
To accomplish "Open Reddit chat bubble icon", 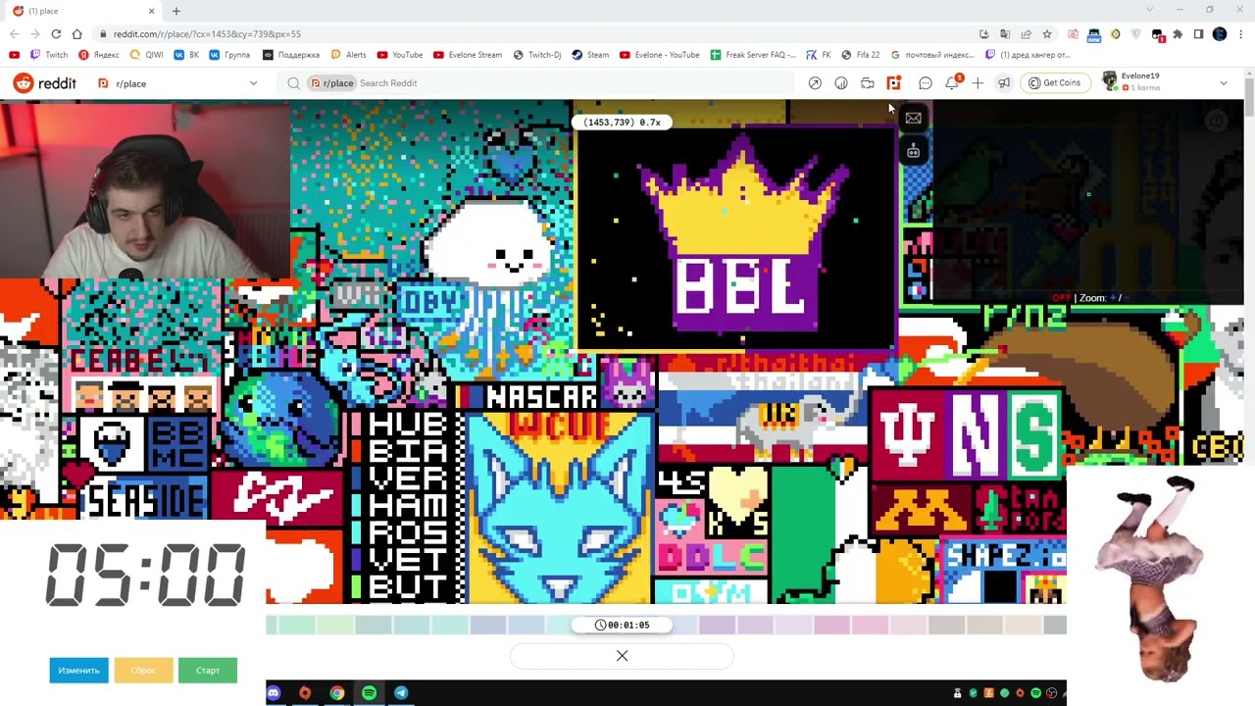I will [926, 83].
